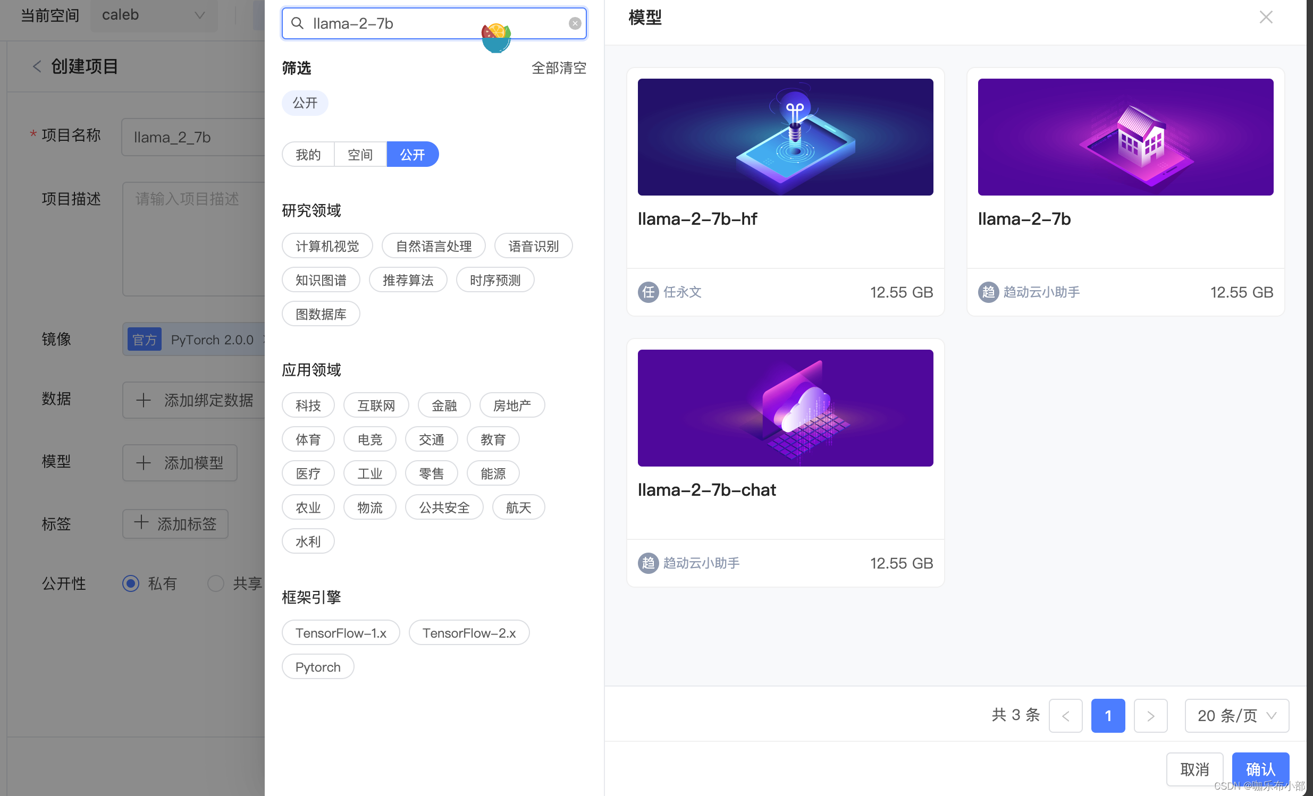Expand the 20 条/页 page size dropdown
Screen dimensions: 1313x796
1236,716
